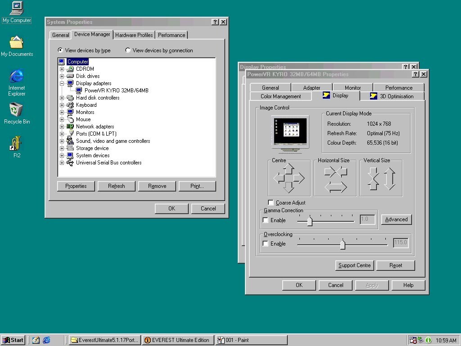Open the Ft2 desktop shortcut
This screenshot has width=461, height=346.
click(17, 144)
